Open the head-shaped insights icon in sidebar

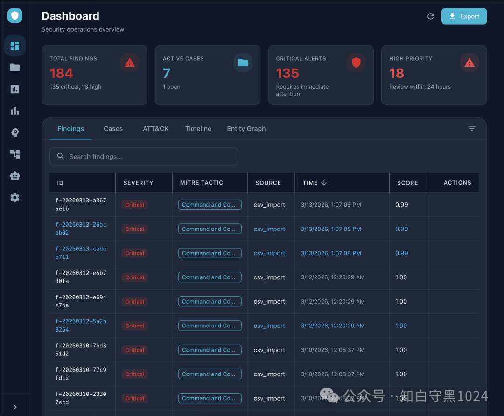pyautogui.click(x=15, y=132)
